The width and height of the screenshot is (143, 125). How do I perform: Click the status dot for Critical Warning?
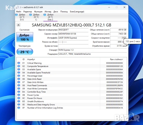pyautogui.click(x=19, y=63)
